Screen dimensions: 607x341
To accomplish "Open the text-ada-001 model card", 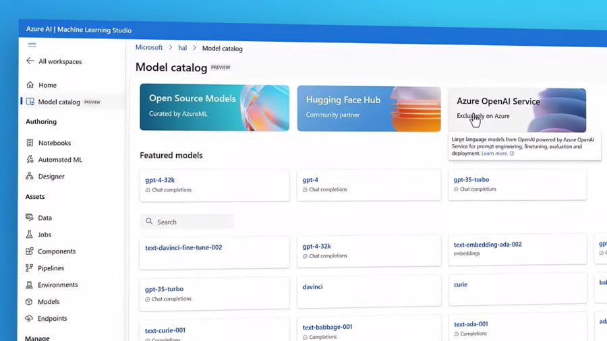I will [x=517, y=328].
